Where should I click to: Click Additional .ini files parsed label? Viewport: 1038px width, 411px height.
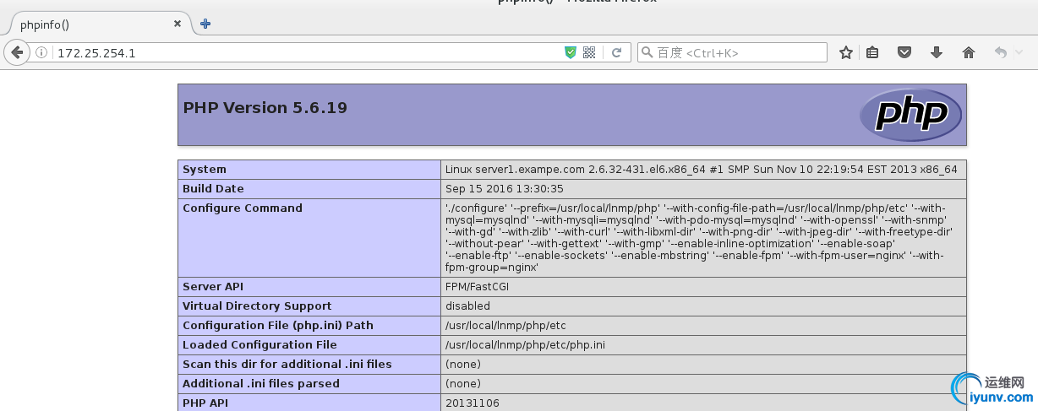tap(261, 384)
